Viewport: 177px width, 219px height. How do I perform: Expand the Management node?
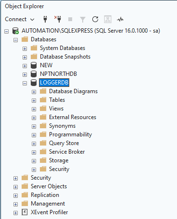pos(15,204)
